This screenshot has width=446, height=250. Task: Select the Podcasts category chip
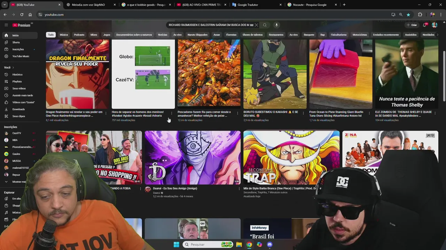(79, 35)
